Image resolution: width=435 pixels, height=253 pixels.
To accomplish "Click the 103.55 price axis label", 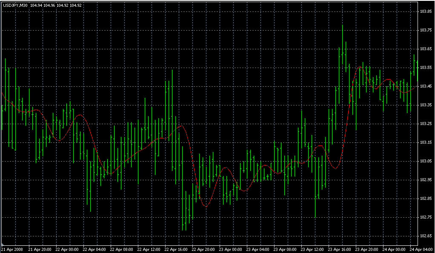I will pyautogui.click(x=426, y=68).
